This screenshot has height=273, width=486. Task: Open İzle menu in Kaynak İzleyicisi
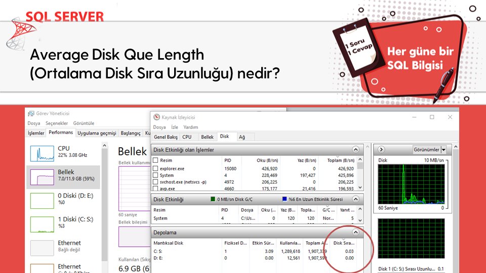coord(175,127)
